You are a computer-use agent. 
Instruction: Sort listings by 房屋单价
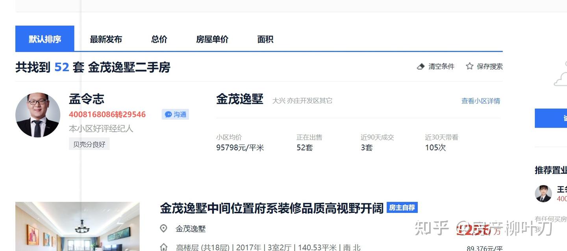212,39
